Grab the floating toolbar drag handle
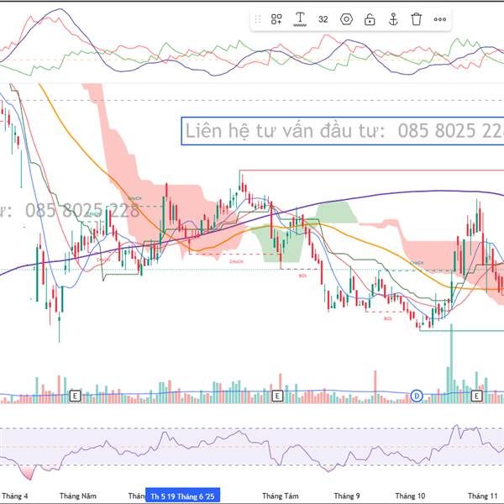504x504 pixels. (x=258, y=19)
